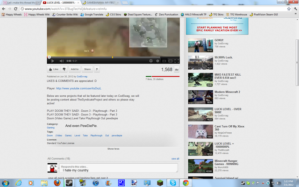Open MW3 FASTEST KILL EVER video title
299x187 pixels.
pyautogui.click(x=228, y=76)
